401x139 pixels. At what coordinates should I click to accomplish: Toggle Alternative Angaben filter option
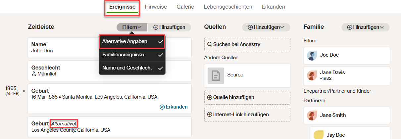132,41
